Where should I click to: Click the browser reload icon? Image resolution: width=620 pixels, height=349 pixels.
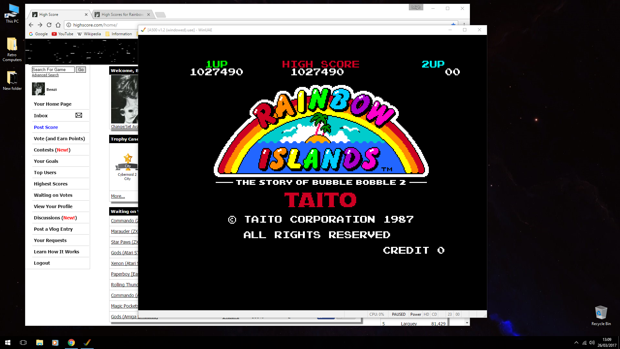(49, 25)
